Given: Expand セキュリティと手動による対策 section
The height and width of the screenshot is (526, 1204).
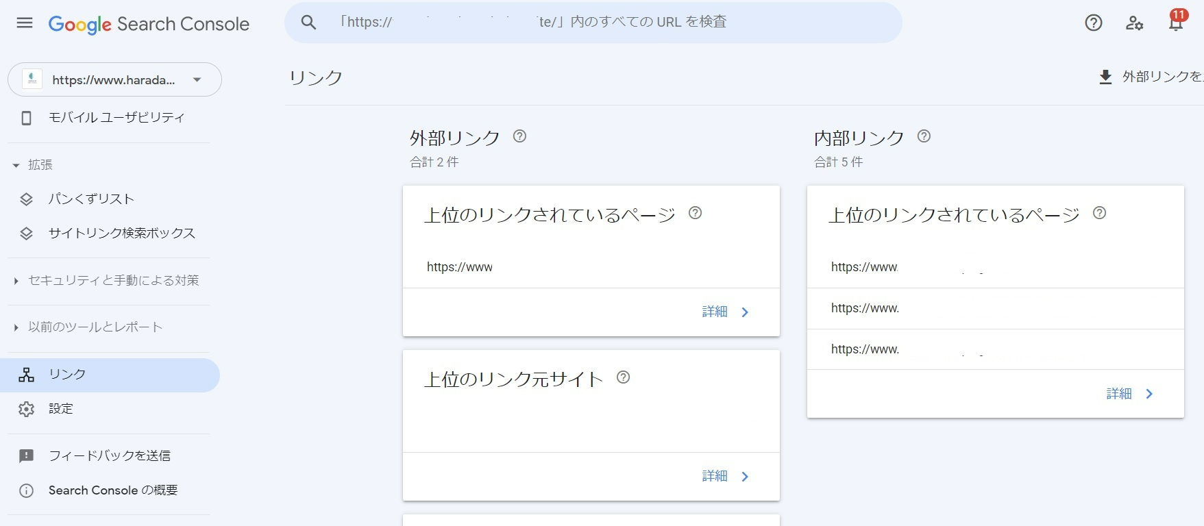Looking at the screenshot, I should [107, 280].
